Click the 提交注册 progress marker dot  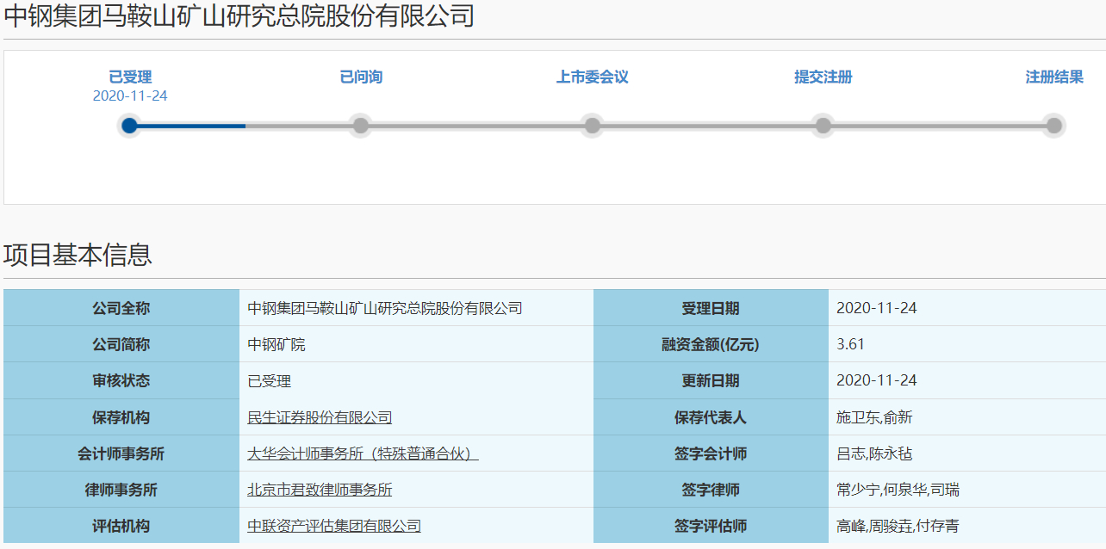pyautogui.click(x=823, y=126)
